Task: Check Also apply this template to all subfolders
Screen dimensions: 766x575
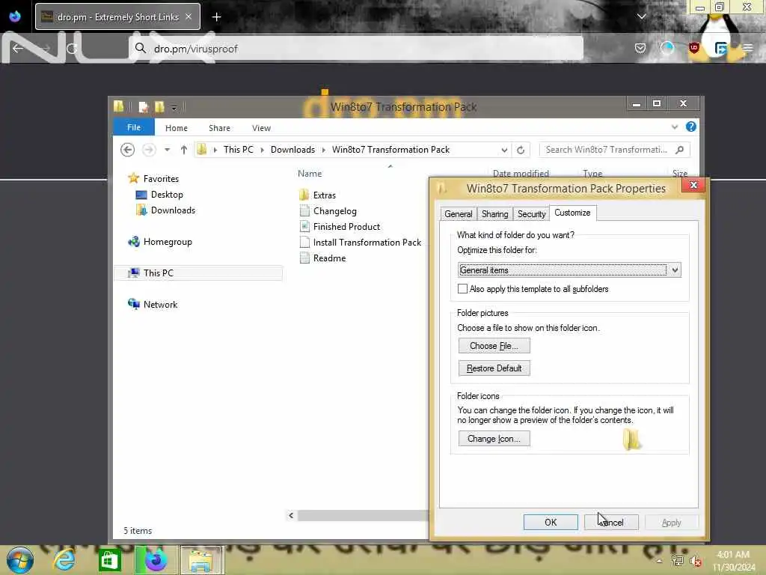Action: 462,289
